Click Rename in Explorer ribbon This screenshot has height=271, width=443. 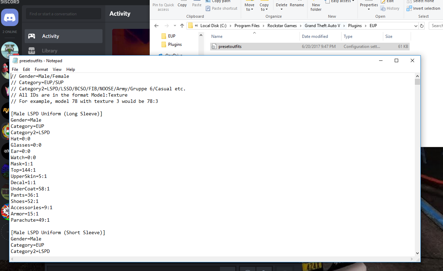click(297, 5)
